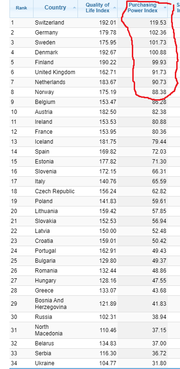Image resolution: width=180 pixels, height=369 pixels.
Task: Click Iceland's Quality of Life value 181.75
Action: tap(108, 142)
